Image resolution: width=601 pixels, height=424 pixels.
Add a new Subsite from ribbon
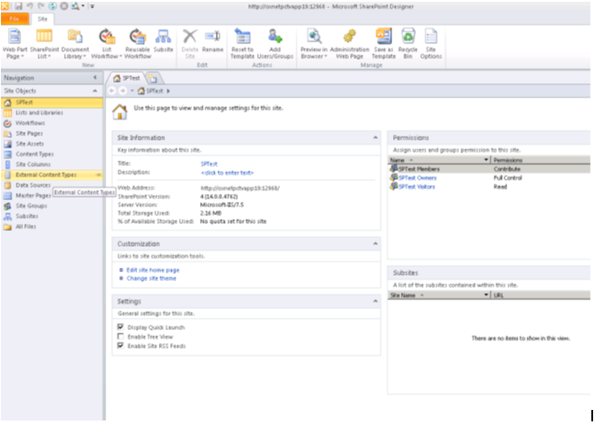point(163,40)
